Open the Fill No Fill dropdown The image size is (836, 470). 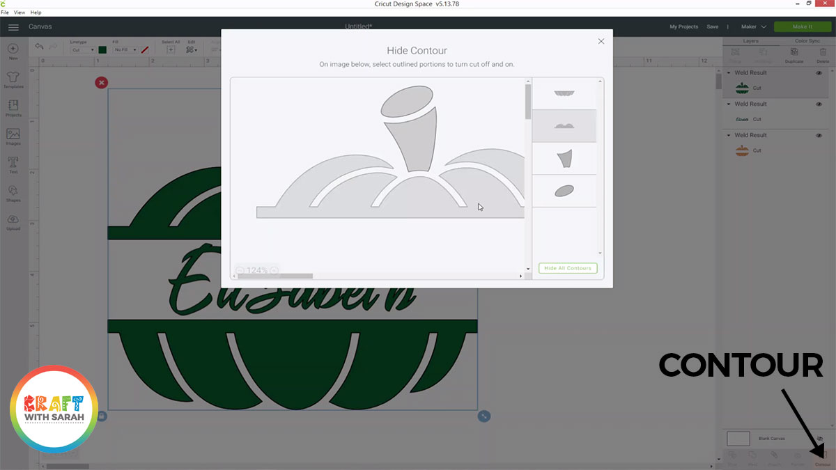coord(125,50)
